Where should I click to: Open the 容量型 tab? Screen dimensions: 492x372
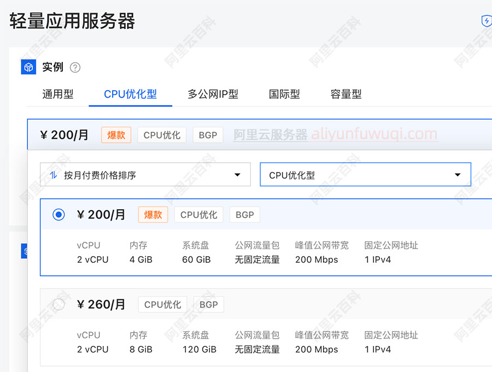coord(346,93)
